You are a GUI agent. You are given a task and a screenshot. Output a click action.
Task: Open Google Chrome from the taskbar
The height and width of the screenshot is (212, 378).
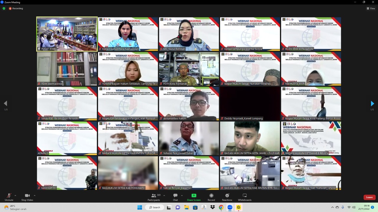[x=221, y=207]
